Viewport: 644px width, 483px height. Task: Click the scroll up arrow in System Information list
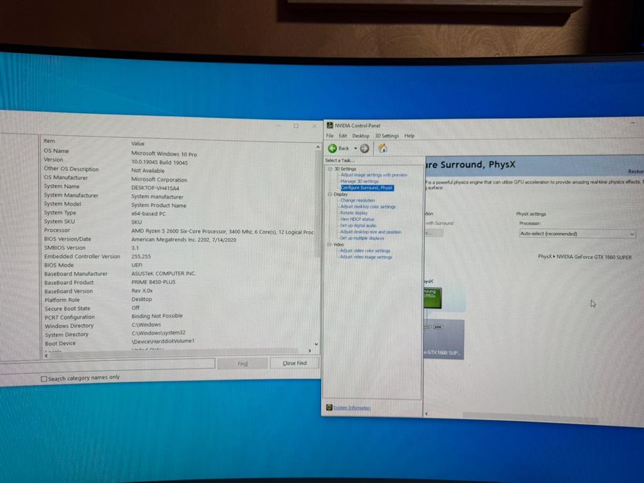pos(318,147)
